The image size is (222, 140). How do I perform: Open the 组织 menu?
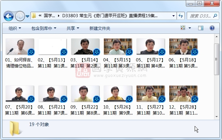pyautogui.click(x=15, y=28)
